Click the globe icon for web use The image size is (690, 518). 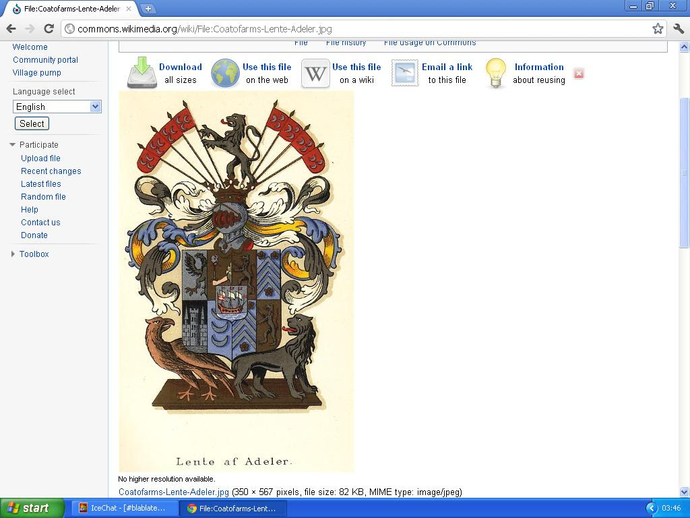(225, 73)
